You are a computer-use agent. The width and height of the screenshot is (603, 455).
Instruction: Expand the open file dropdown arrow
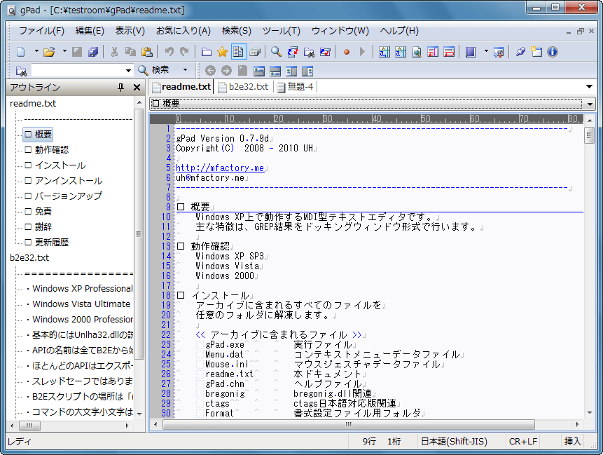point(64,50)
